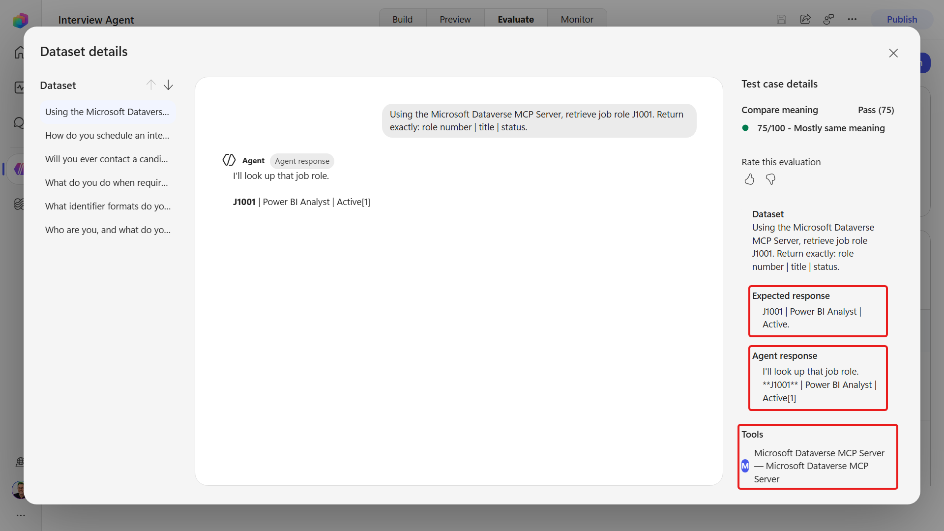Image resolution: width=944 pixels, height=531 pixels.
Task: Click the 'Dataset' heading in test case details
Action: [767, 214]
